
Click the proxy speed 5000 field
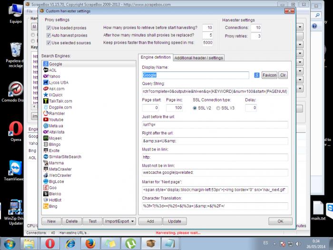207,42
